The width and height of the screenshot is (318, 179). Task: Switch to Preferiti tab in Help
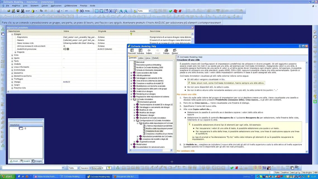click(x=155, y=58)
